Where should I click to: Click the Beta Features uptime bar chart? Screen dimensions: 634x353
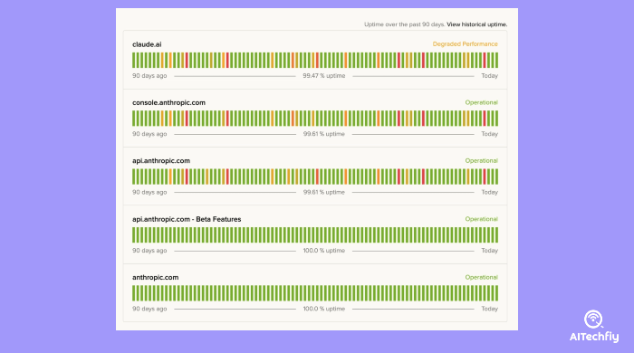coord(315,235)
